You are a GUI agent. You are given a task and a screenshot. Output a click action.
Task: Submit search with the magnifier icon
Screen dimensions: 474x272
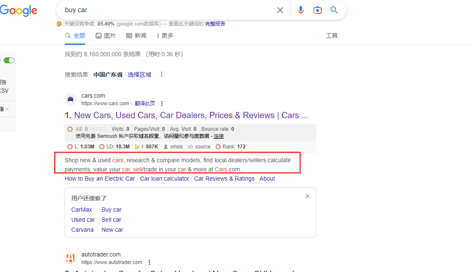point(334,10)
